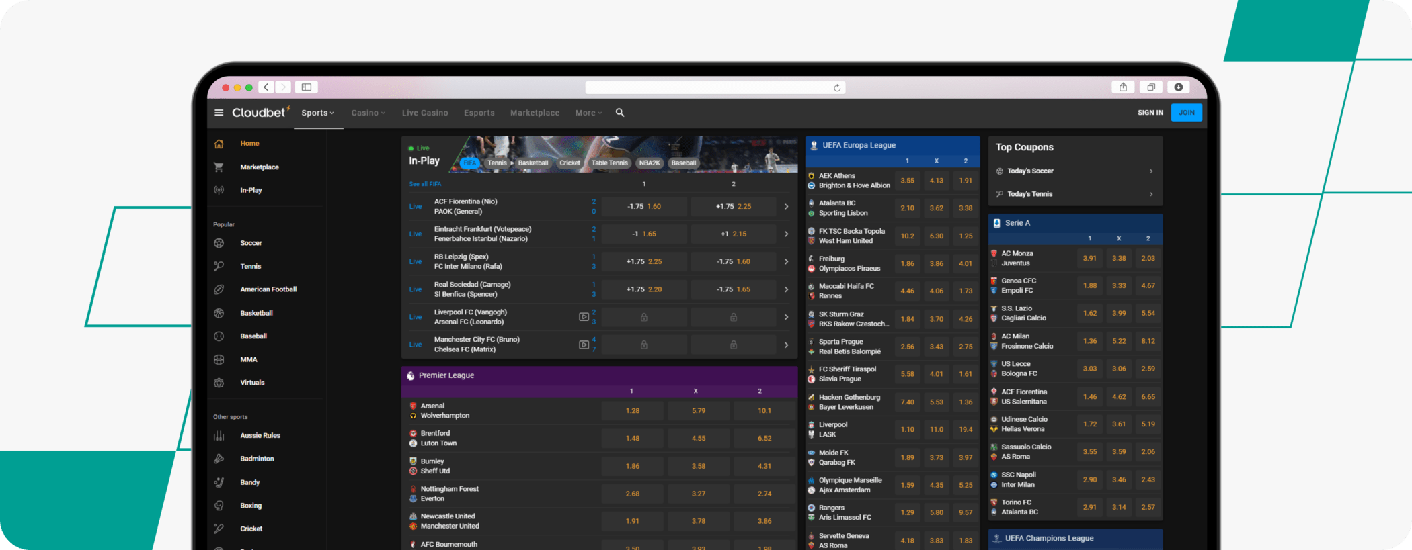Viewport: 1412px width, 550px height.
Task: Select the Badminton icon in the sidebar
Action: [219, 459]
